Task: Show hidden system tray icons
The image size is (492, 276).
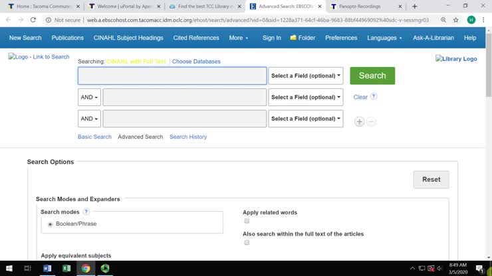Action: click(412, 269)
